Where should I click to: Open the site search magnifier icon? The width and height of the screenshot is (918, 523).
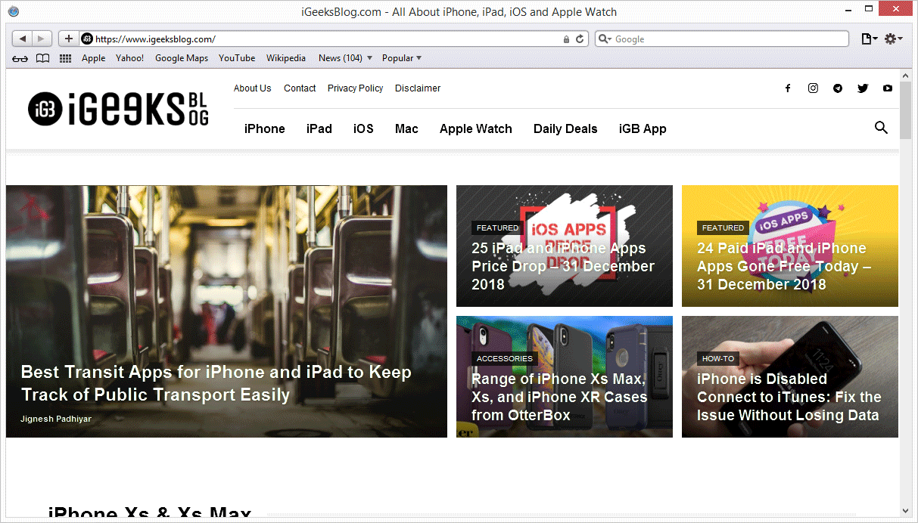tap(881, 128)
